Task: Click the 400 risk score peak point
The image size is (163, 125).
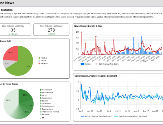Action: 81,32
